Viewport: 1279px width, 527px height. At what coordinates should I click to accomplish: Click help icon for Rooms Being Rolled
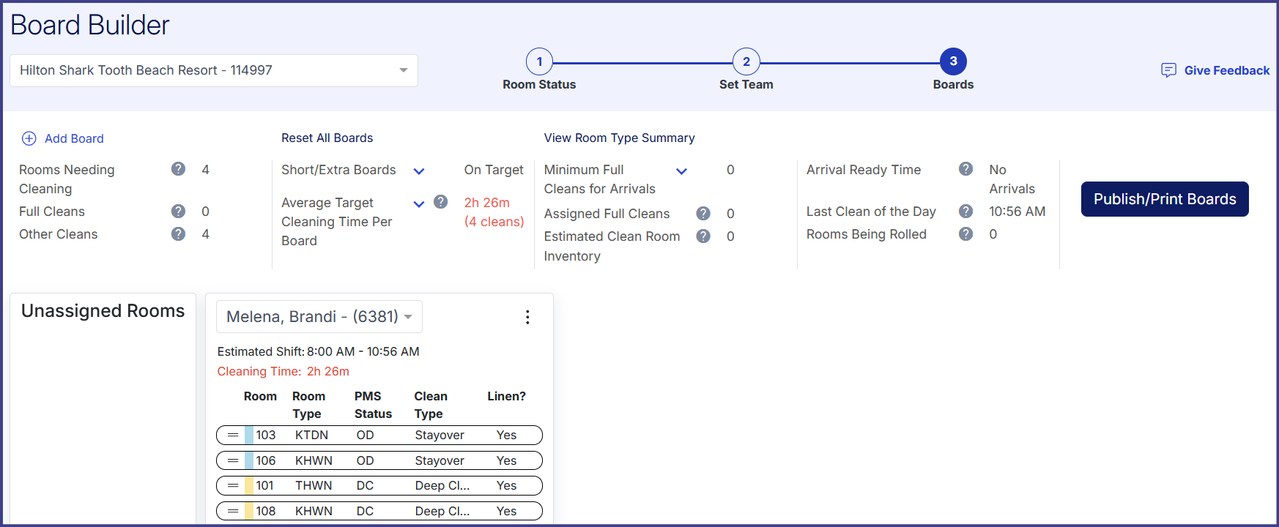point(965,234)
